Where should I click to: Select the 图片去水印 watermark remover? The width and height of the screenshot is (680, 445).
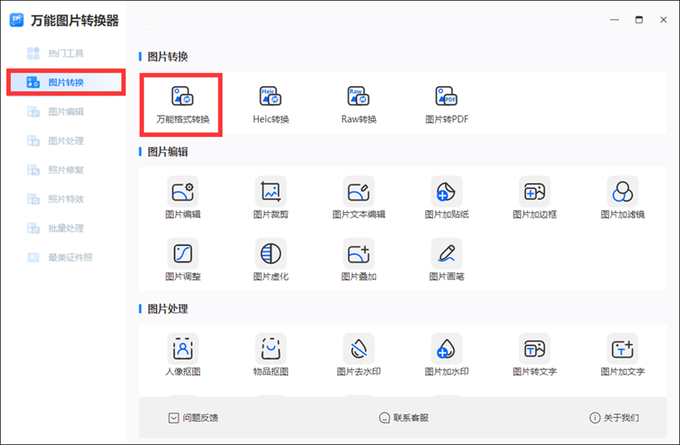pos(357,352)
